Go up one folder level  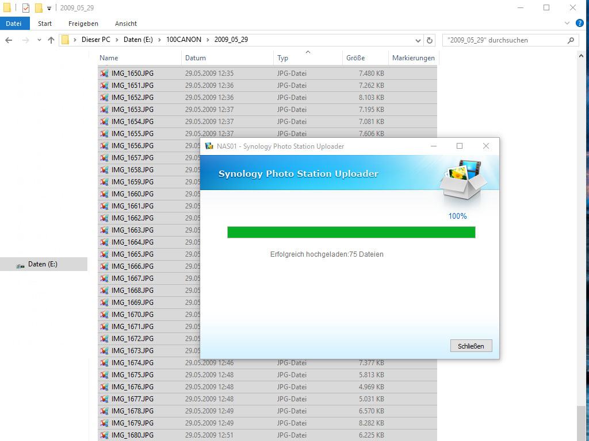[51, 40]
